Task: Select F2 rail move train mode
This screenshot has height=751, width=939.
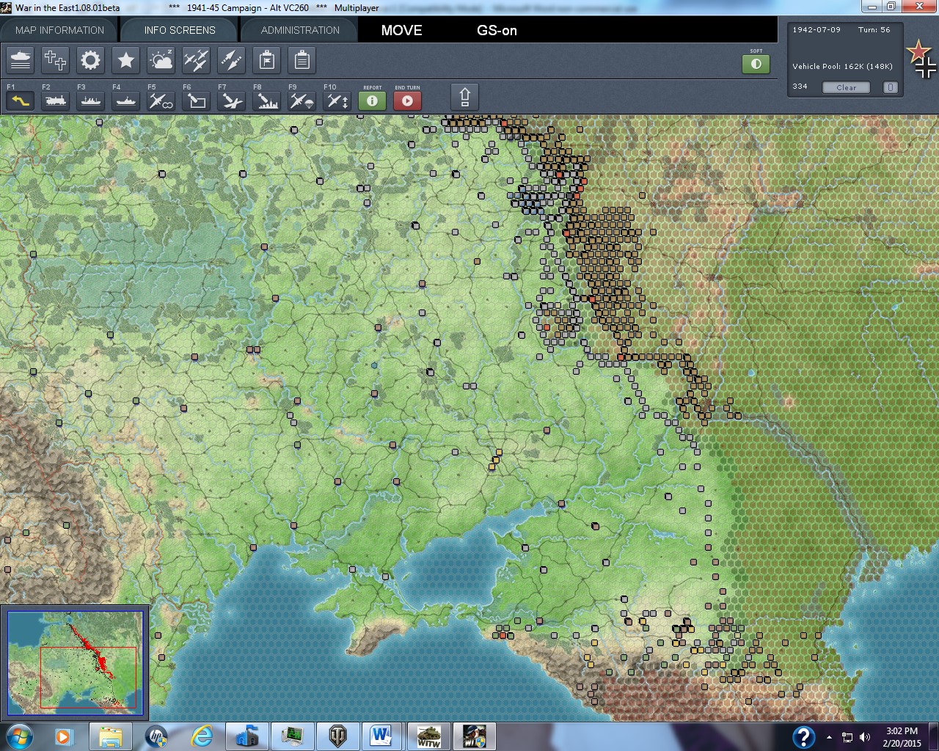Action: [x=56, y=100]
